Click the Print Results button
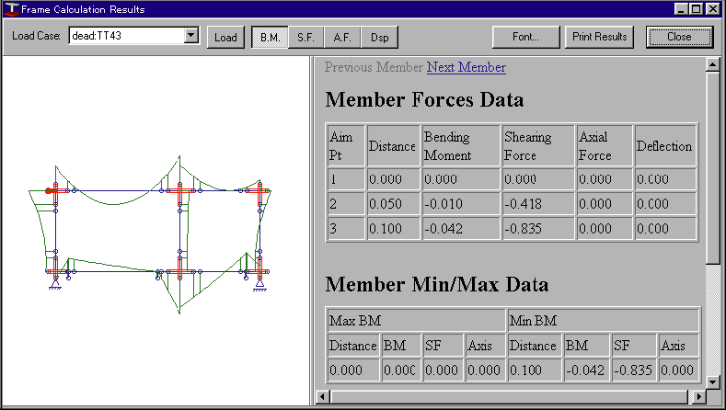This screenshot has height=410, width=726. pyautogui.click(x=598, y=38)
